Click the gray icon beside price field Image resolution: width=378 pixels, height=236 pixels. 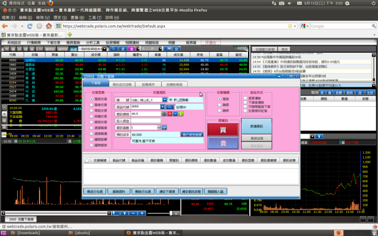point(164,114)
